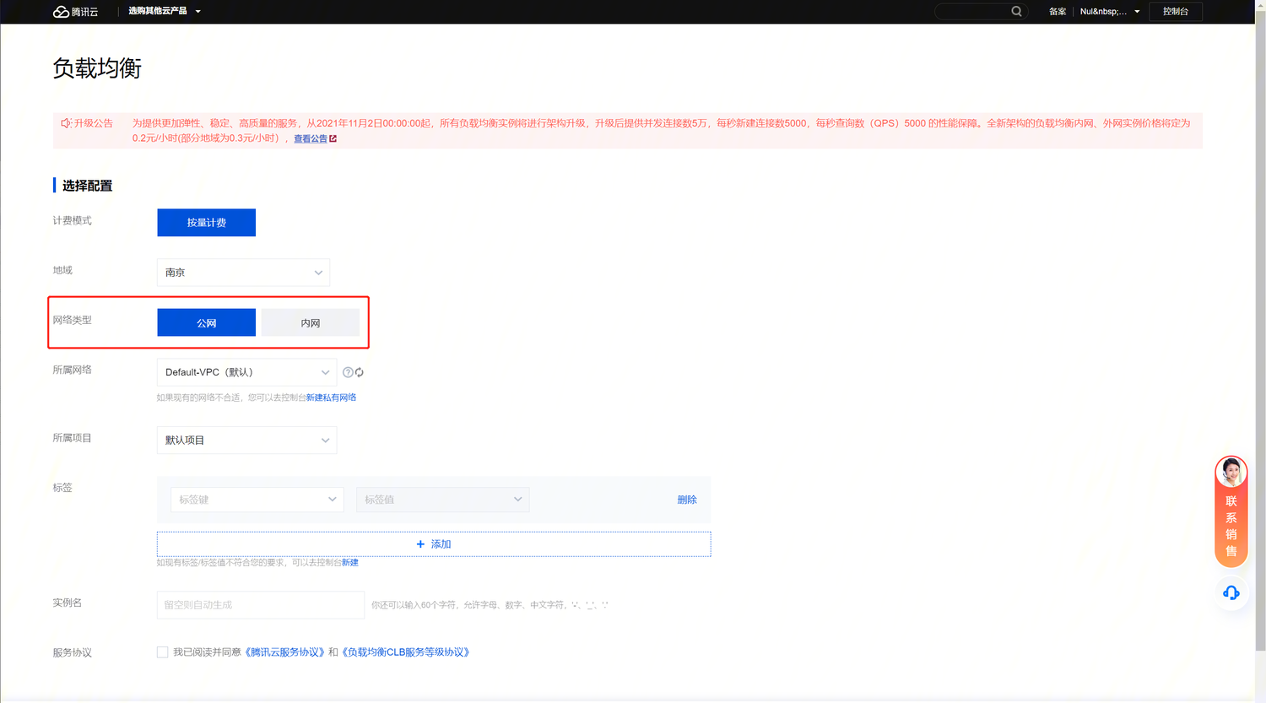Click the 添加 button to add tag
Viewport: 1266px width, 703px height.
click(434, 544)
